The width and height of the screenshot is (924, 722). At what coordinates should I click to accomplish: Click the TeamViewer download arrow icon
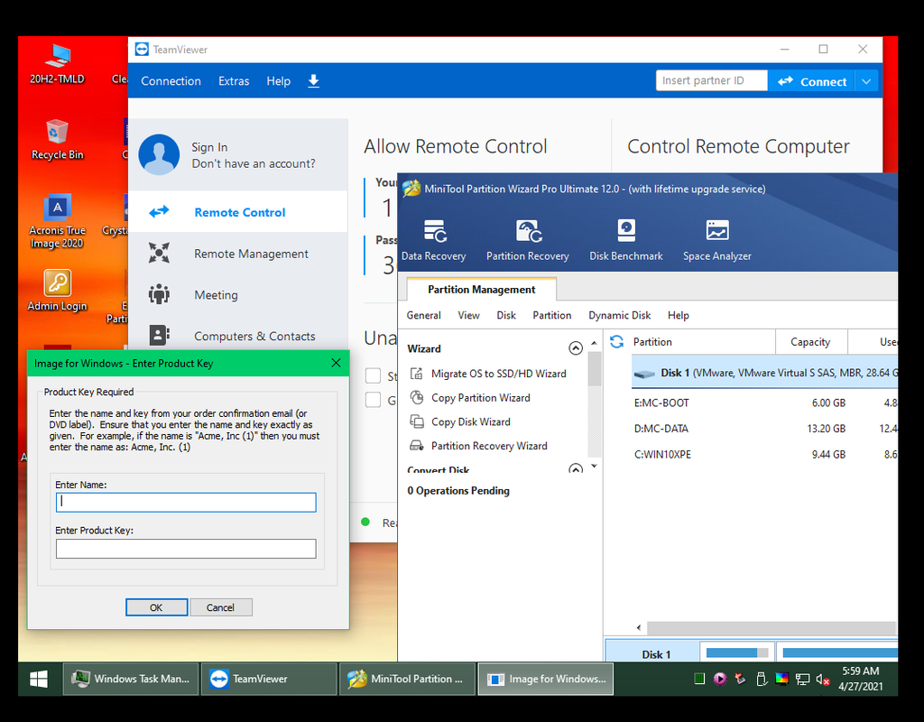pyautogui.click(x=313, y=80)
